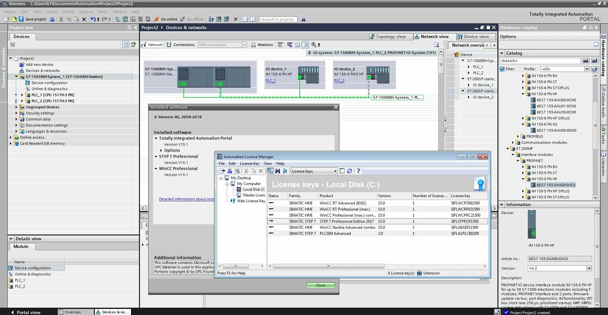Expand the Online access node

coord(11,137)
